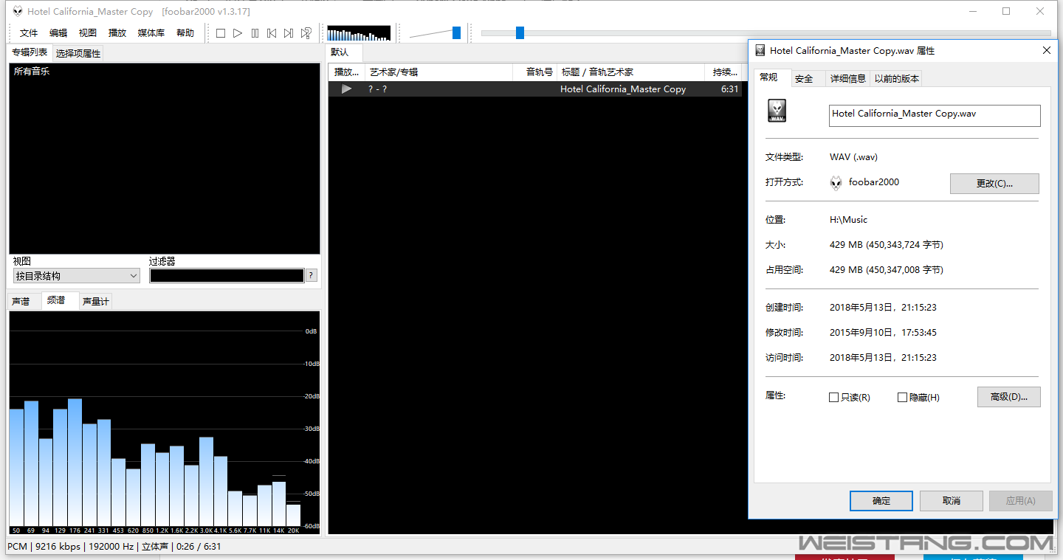Click the WAV file icon in properties dialog
Image resolution: width=1063 pixels, height=560 pixels.
(777, 111)
